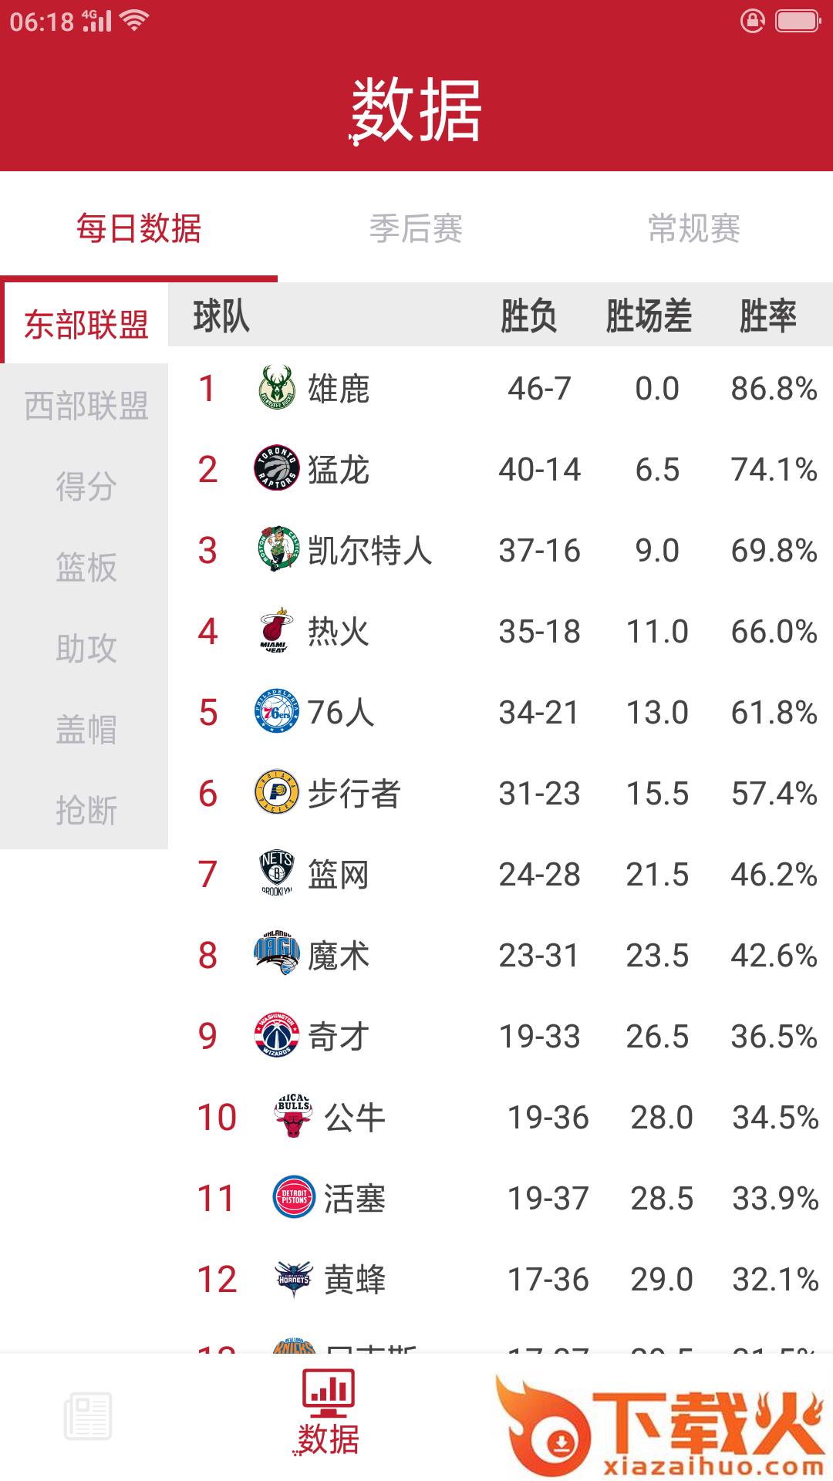
Task: Open the 得分 stats category
Action: click(x=86, y=487)
